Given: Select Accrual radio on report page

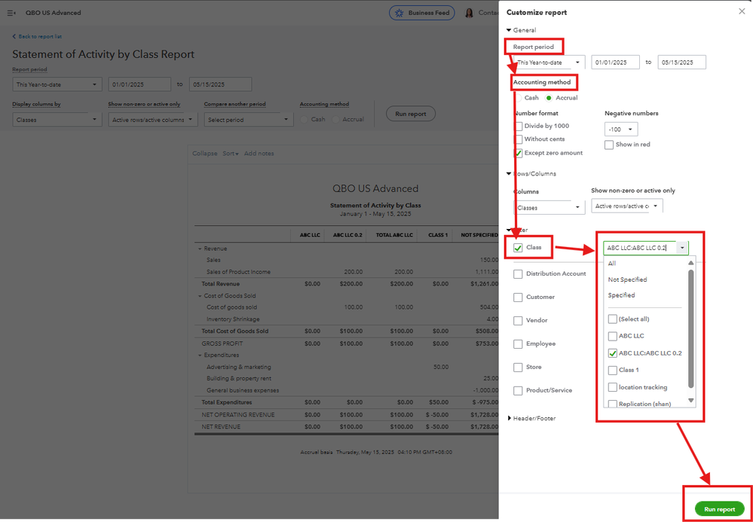Looking at the screenshot, I should (336, 120).
